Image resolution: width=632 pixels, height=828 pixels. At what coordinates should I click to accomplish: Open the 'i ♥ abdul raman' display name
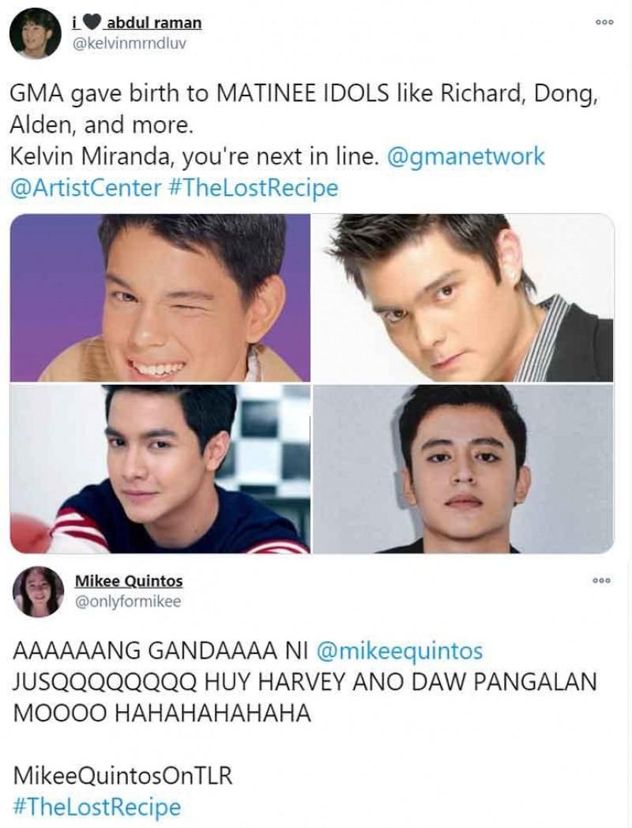tap(137, 23)
